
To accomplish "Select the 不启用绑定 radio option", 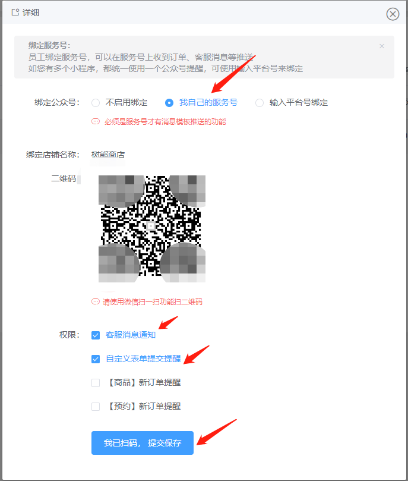I will tap(96, 103).
